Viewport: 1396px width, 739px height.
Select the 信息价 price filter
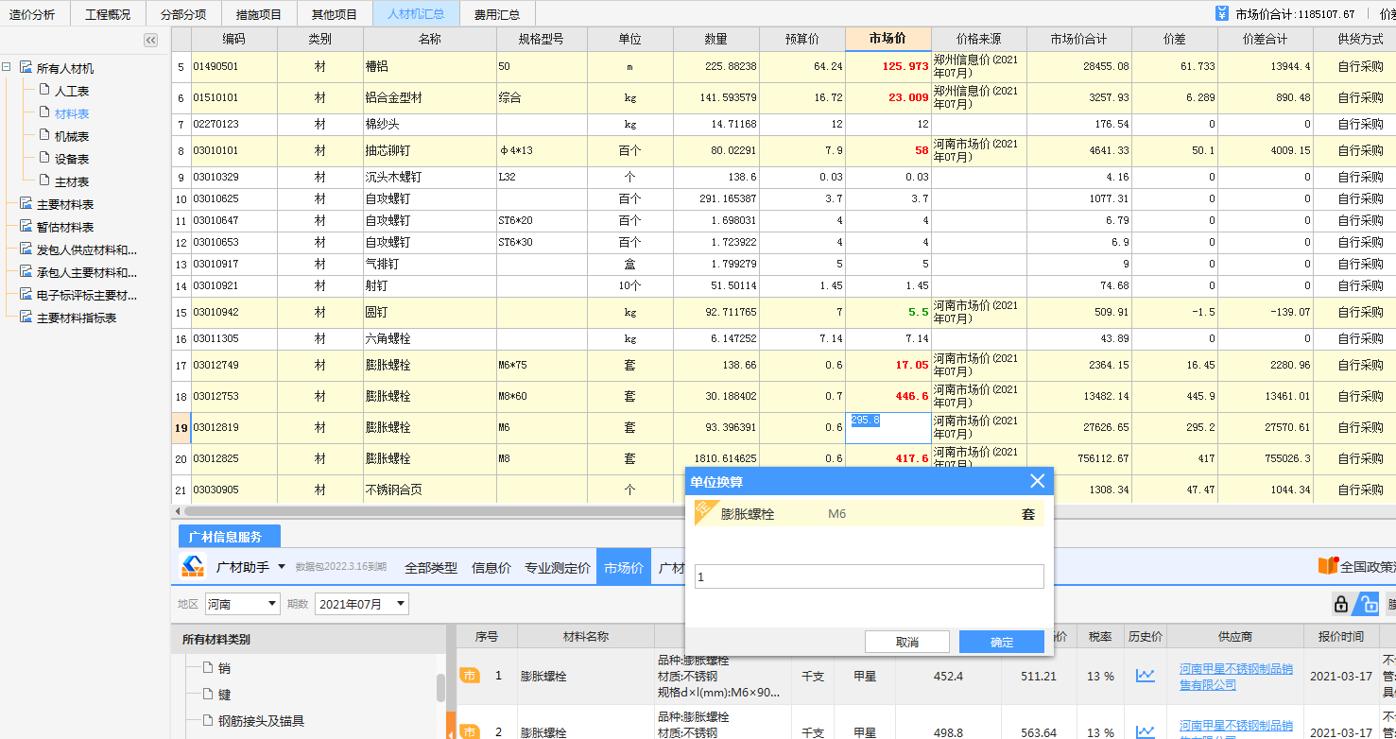(491, 568)
